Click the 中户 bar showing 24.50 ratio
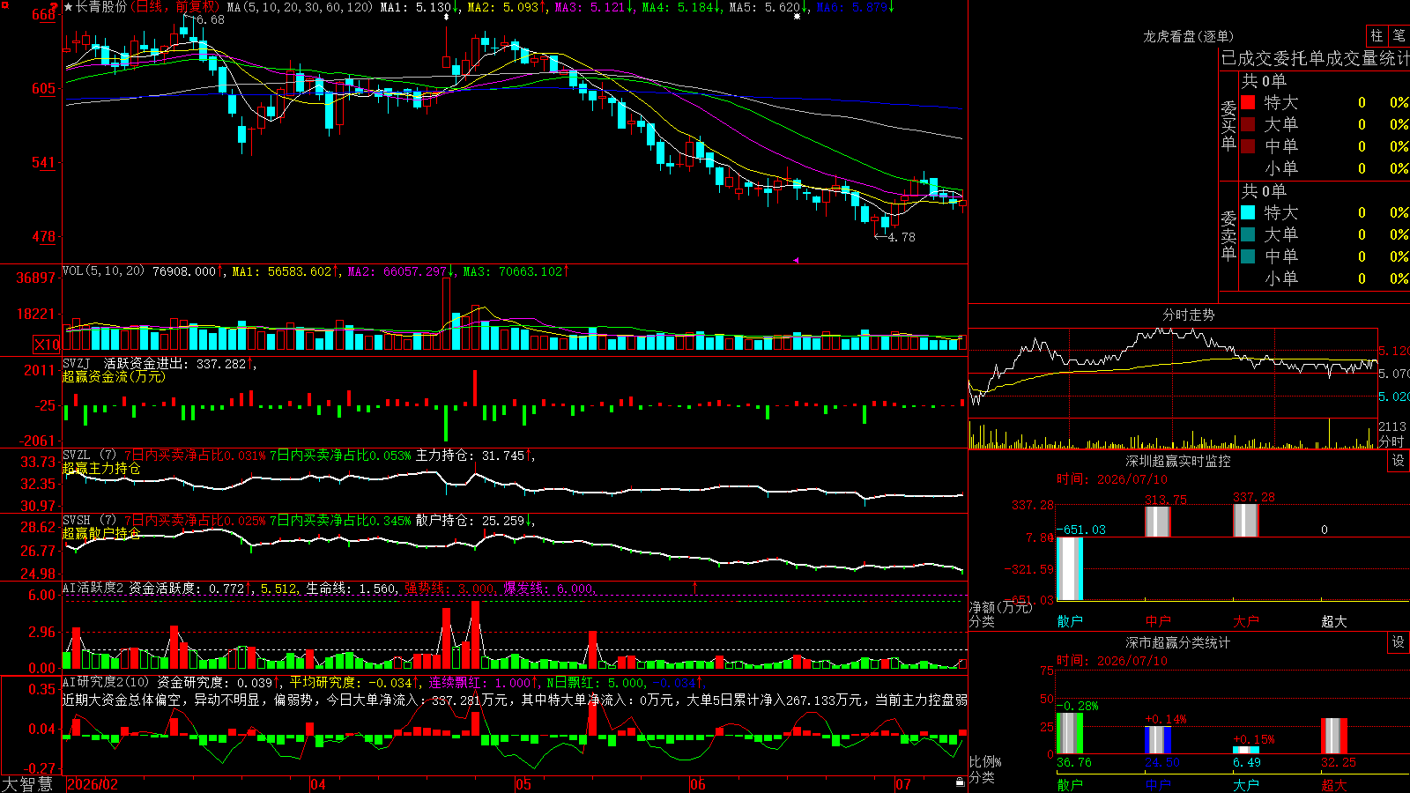The width and height of the screenshot is (1410, 793). click(x=1158, y=740)
